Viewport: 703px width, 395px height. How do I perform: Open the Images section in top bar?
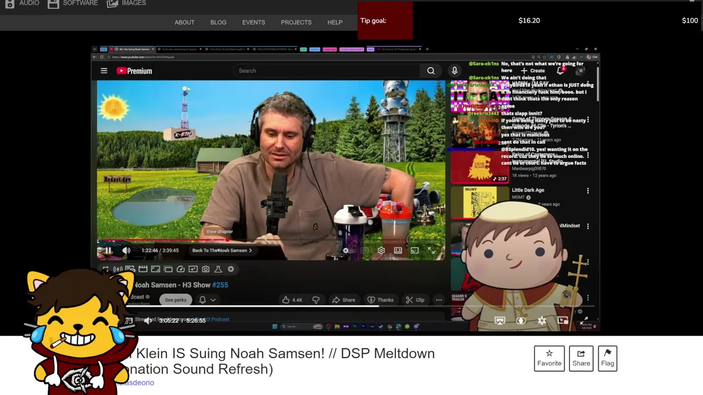click(x=126, y=3)
